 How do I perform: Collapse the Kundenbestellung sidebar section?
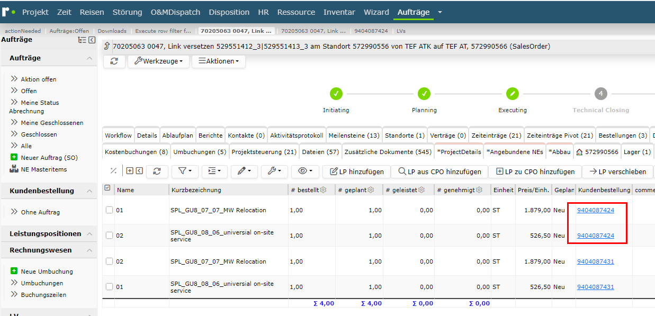89,191
